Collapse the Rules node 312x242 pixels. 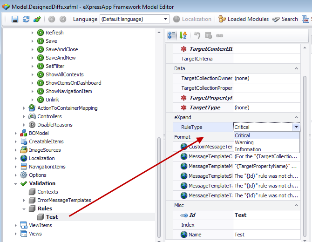[24, 209]
